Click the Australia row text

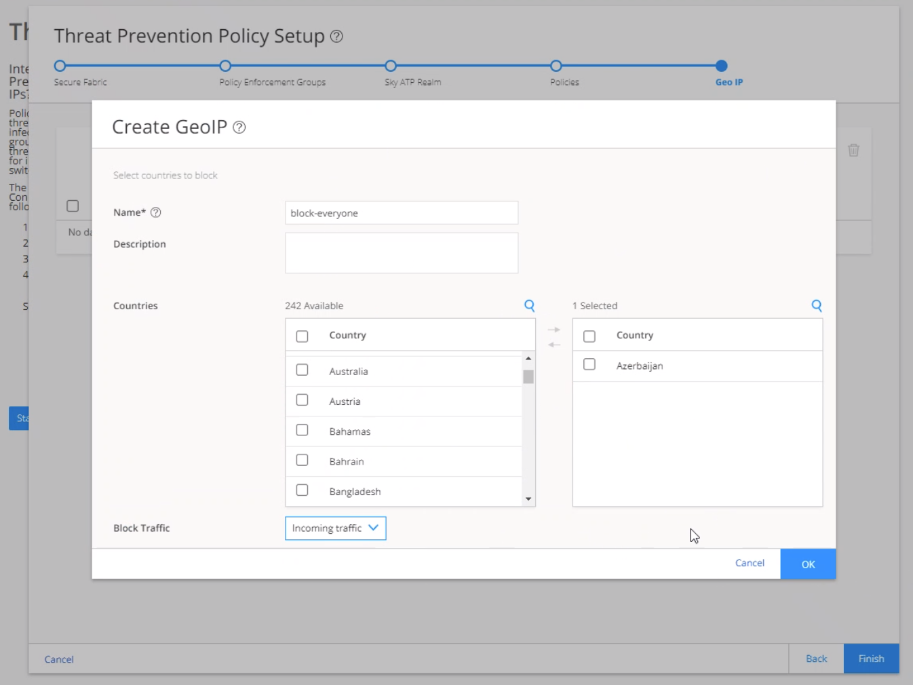point(349,372)
